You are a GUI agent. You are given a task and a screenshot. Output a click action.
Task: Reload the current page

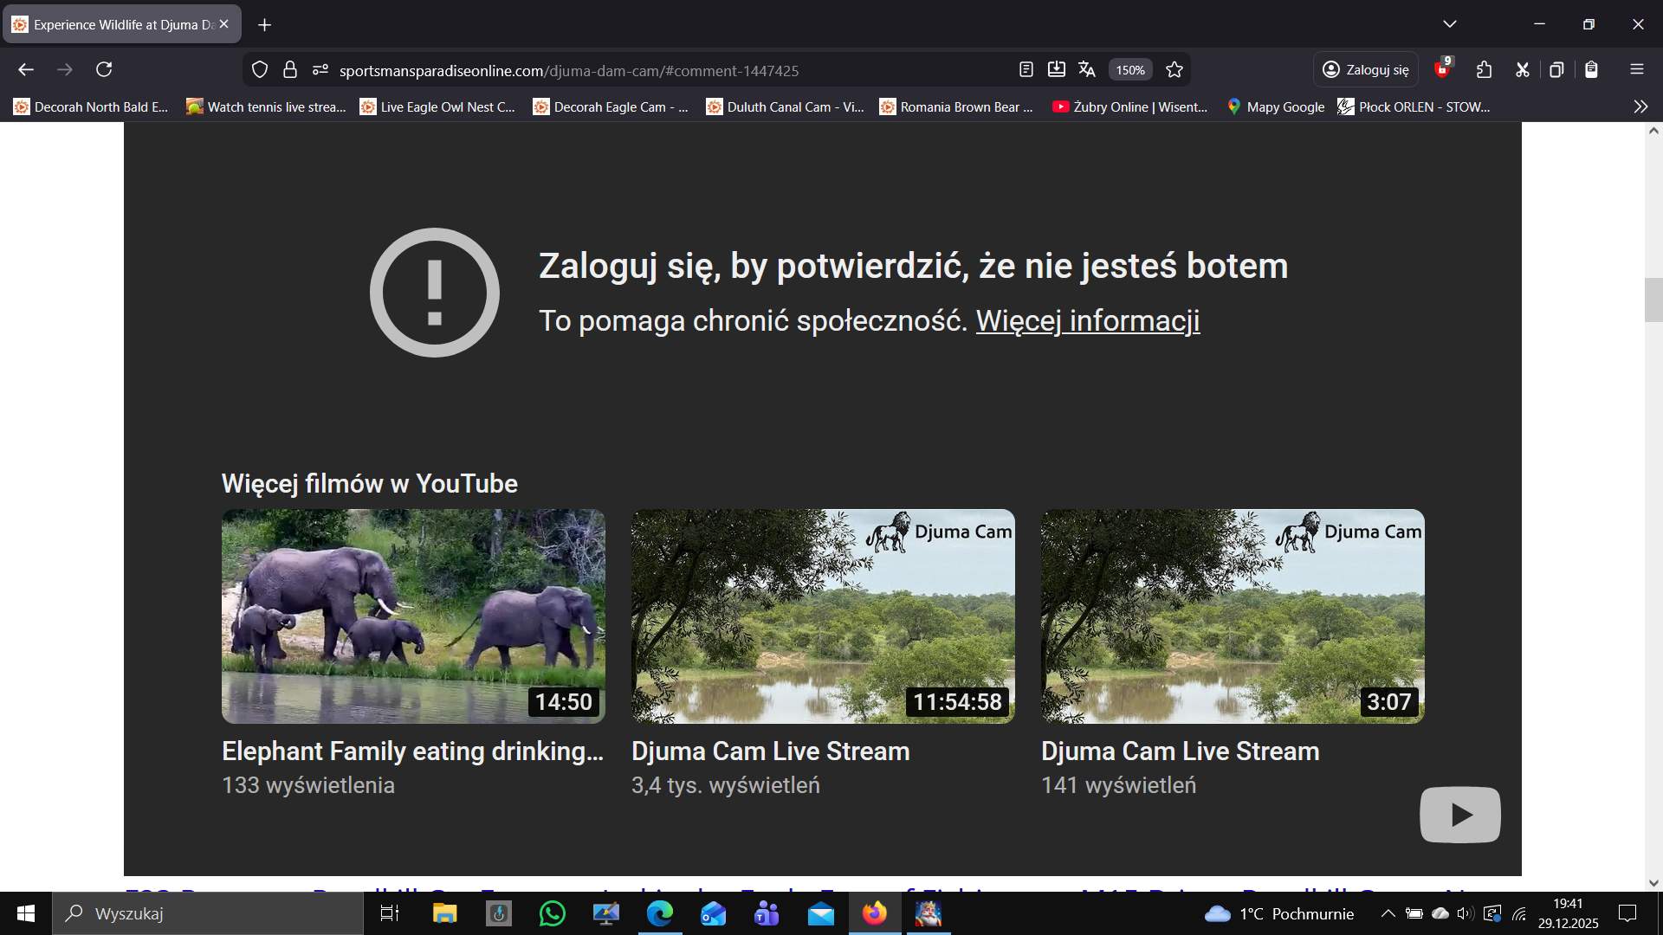tap(104, 69)
